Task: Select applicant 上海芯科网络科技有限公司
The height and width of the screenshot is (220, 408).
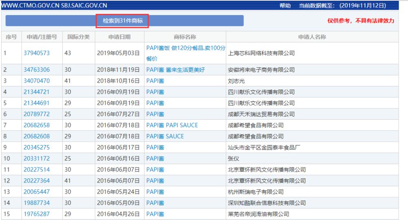Action: 261,53
